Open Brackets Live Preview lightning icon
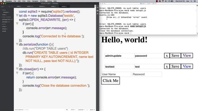198x111 pixels. (97, 7)
